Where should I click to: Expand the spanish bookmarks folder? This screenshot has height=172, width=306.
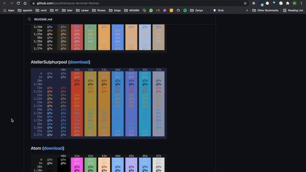25,11
